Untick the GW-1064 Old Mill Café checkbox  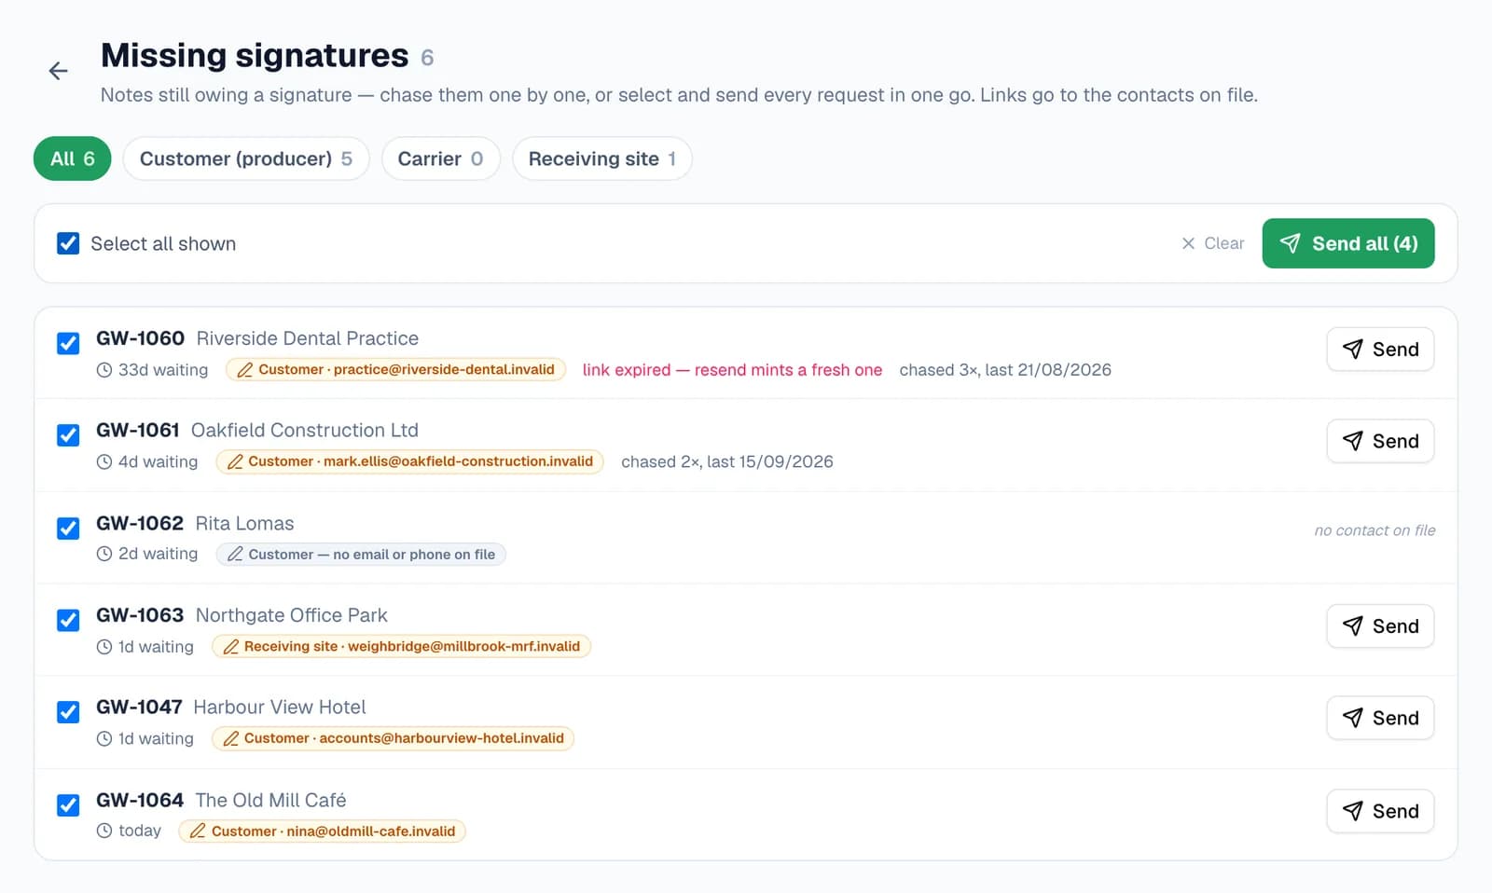pyautogui.click(x=68, y=805)
